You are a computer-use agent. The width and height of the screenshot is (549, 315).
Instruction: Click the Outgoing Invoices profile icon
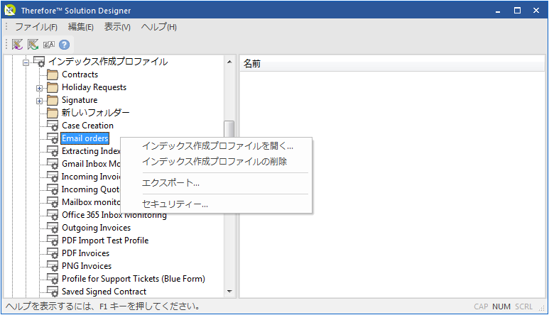[53, 228]
